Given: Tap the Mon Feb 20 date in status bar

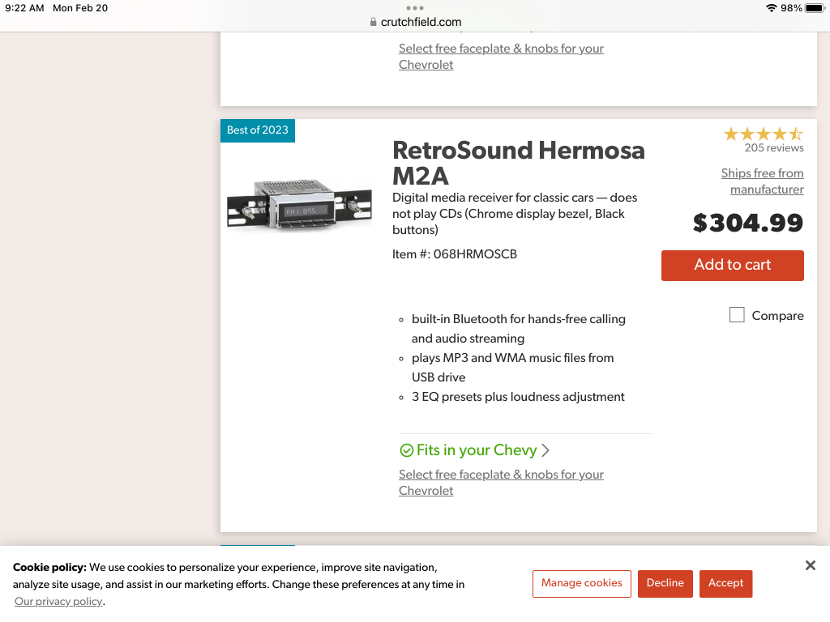Looking at the screenshot, I should coord(80,8).
